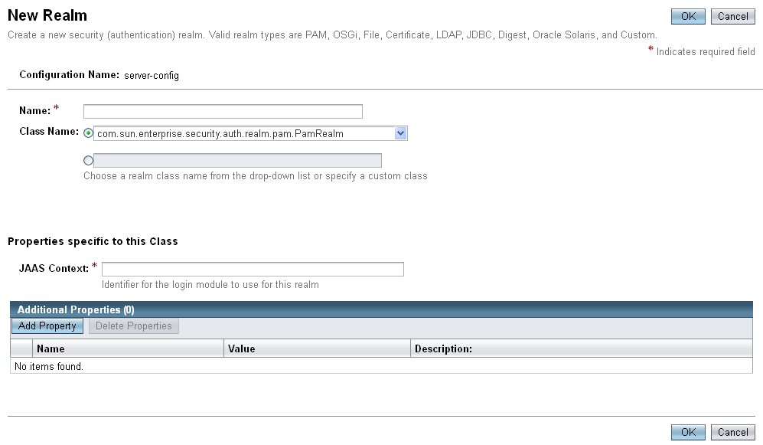Click the PamRealm class name combo box

pyautogui.click(x=250, y=133)
